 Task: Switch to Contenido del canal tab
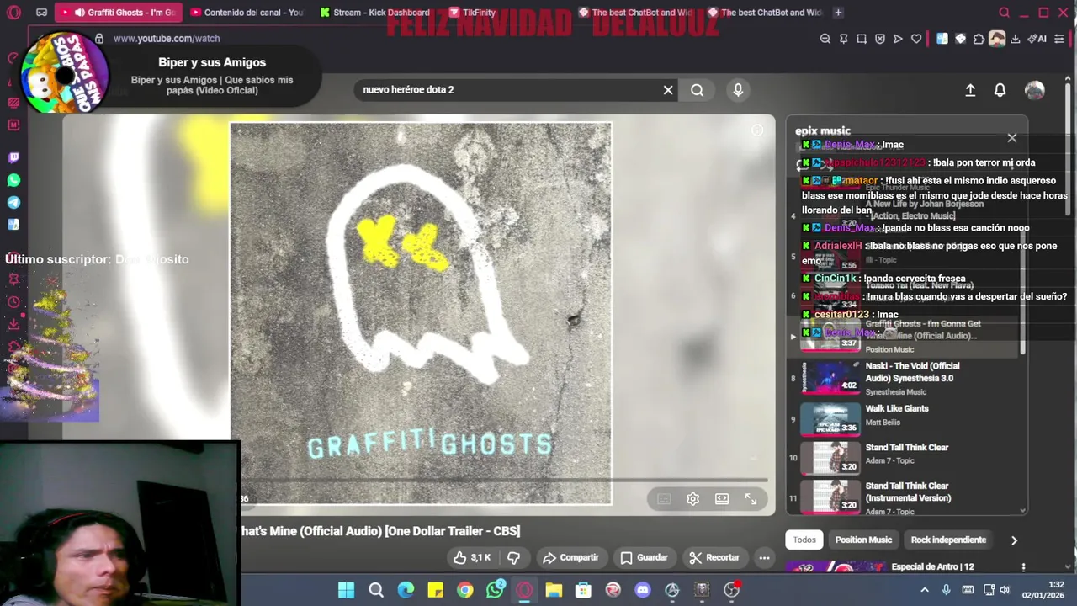247,13
